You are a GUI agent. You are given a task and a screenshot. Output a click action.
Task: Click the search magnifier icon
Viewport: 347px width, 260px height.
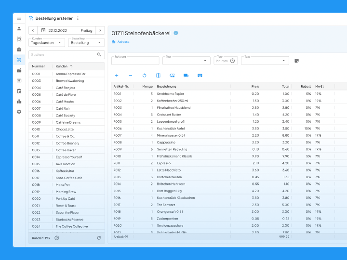pos(99,54)
